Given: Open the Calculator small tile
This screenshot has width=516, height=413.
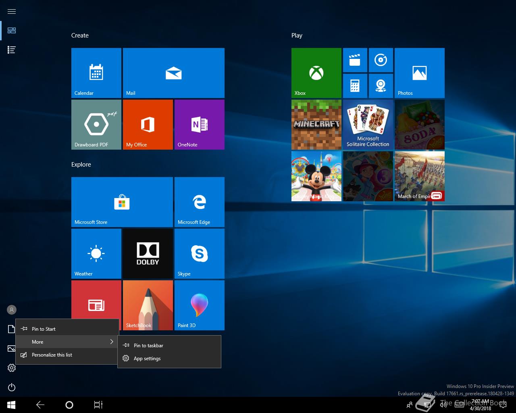Looking at the screenshot, I should point(355,86).
